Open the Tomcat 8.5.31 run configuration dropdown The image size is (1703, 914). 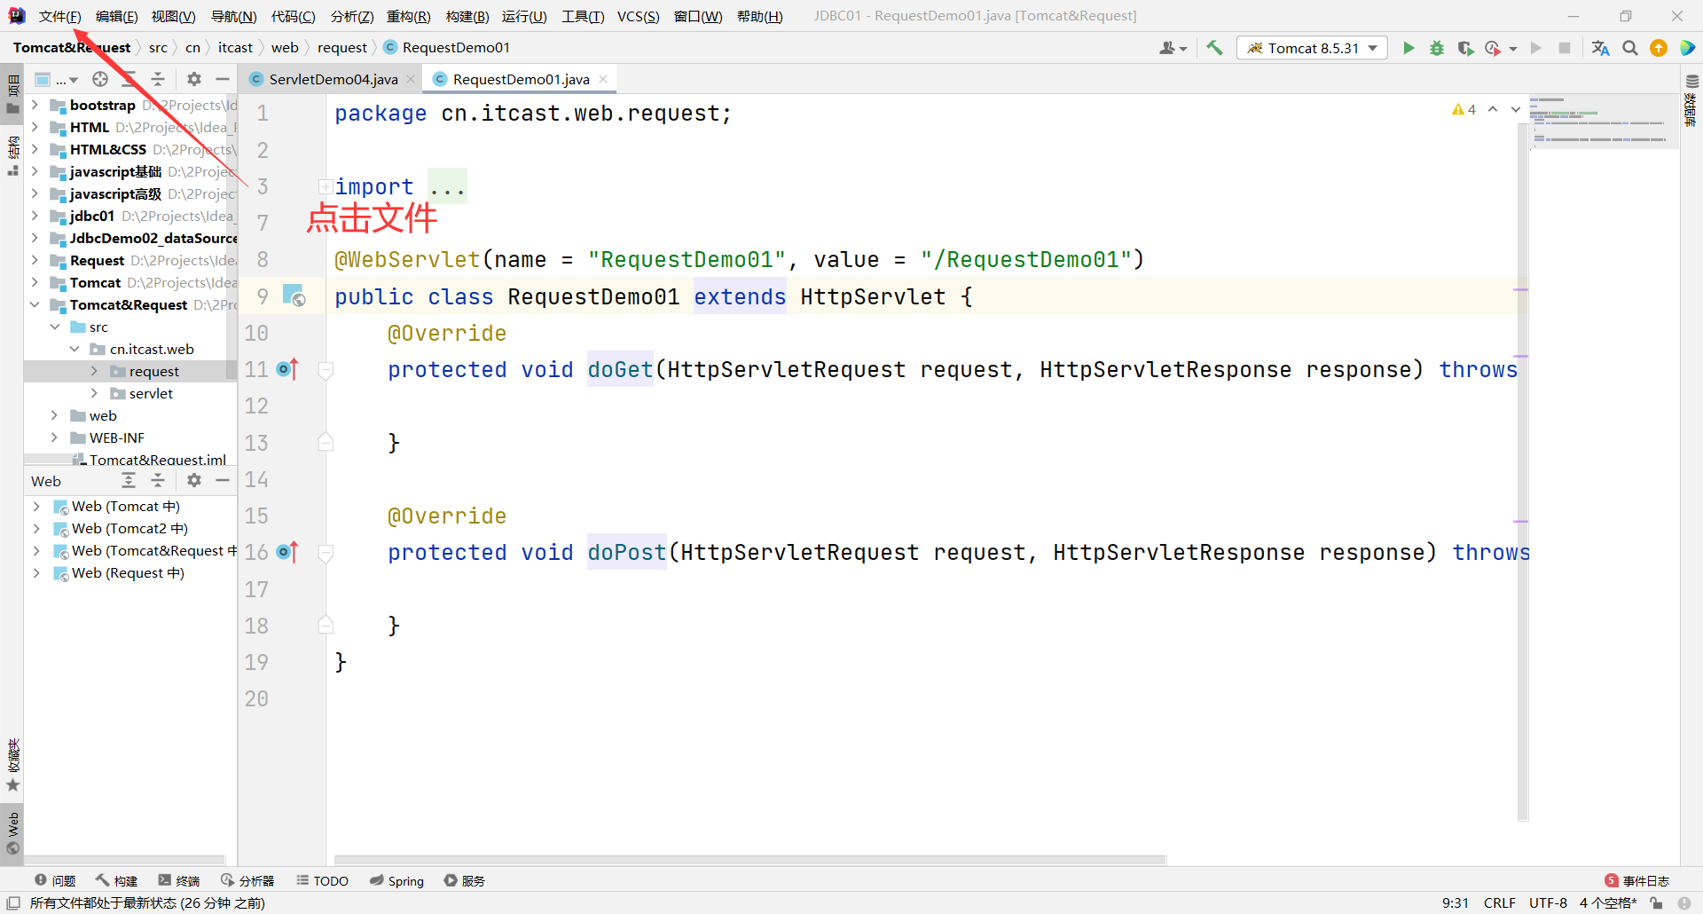tap(1313, 48)
